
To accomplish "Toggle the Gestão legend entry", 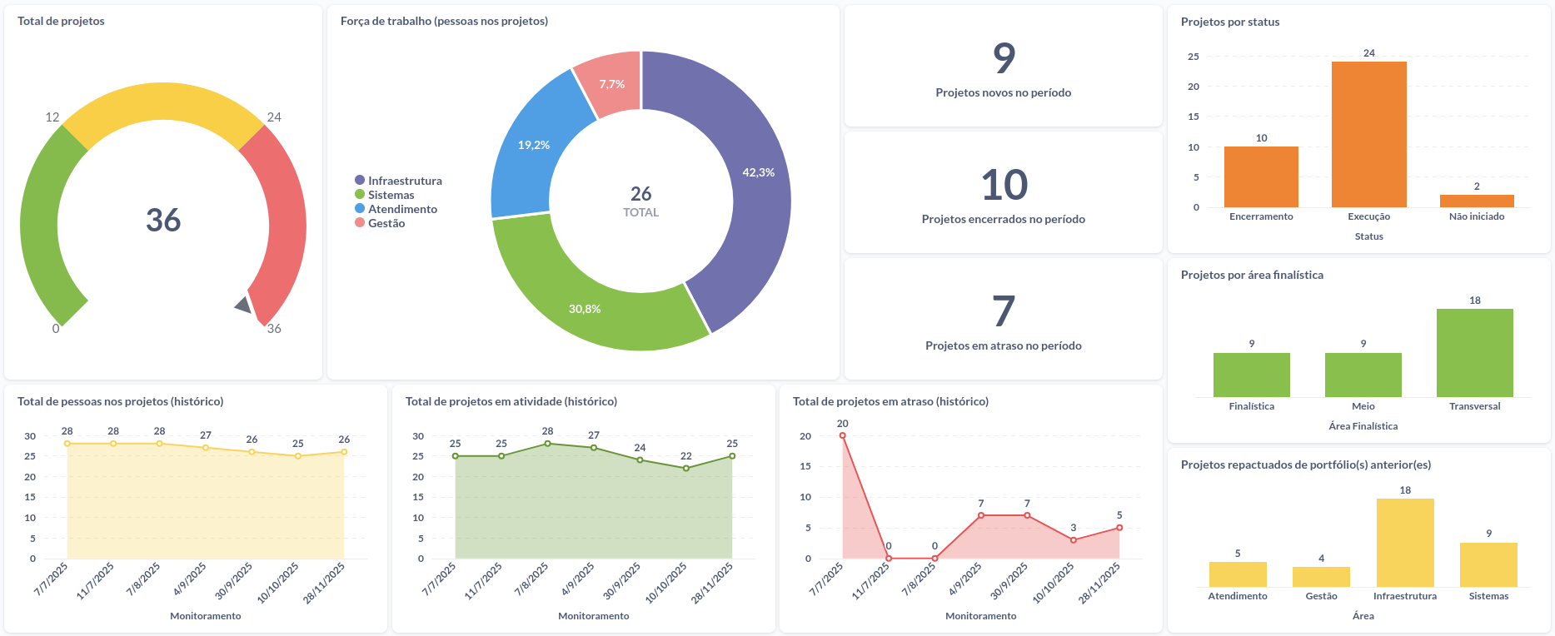I will coord(386,223).
